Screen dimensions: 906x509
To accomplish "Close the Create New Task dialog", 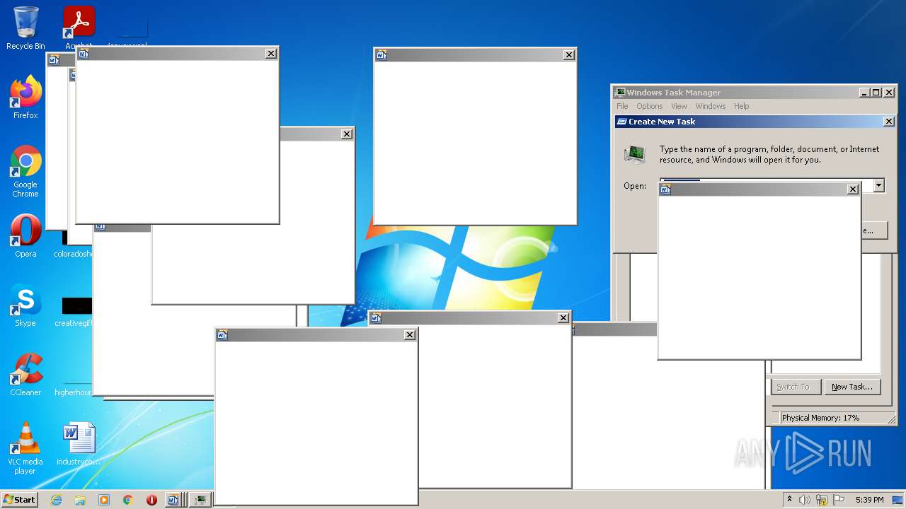I will 889,122.
